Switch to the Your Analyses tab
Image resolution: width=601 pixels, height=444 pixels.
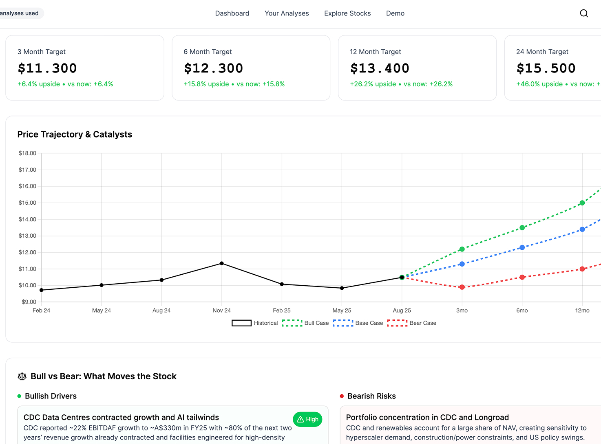coord(287,13)
